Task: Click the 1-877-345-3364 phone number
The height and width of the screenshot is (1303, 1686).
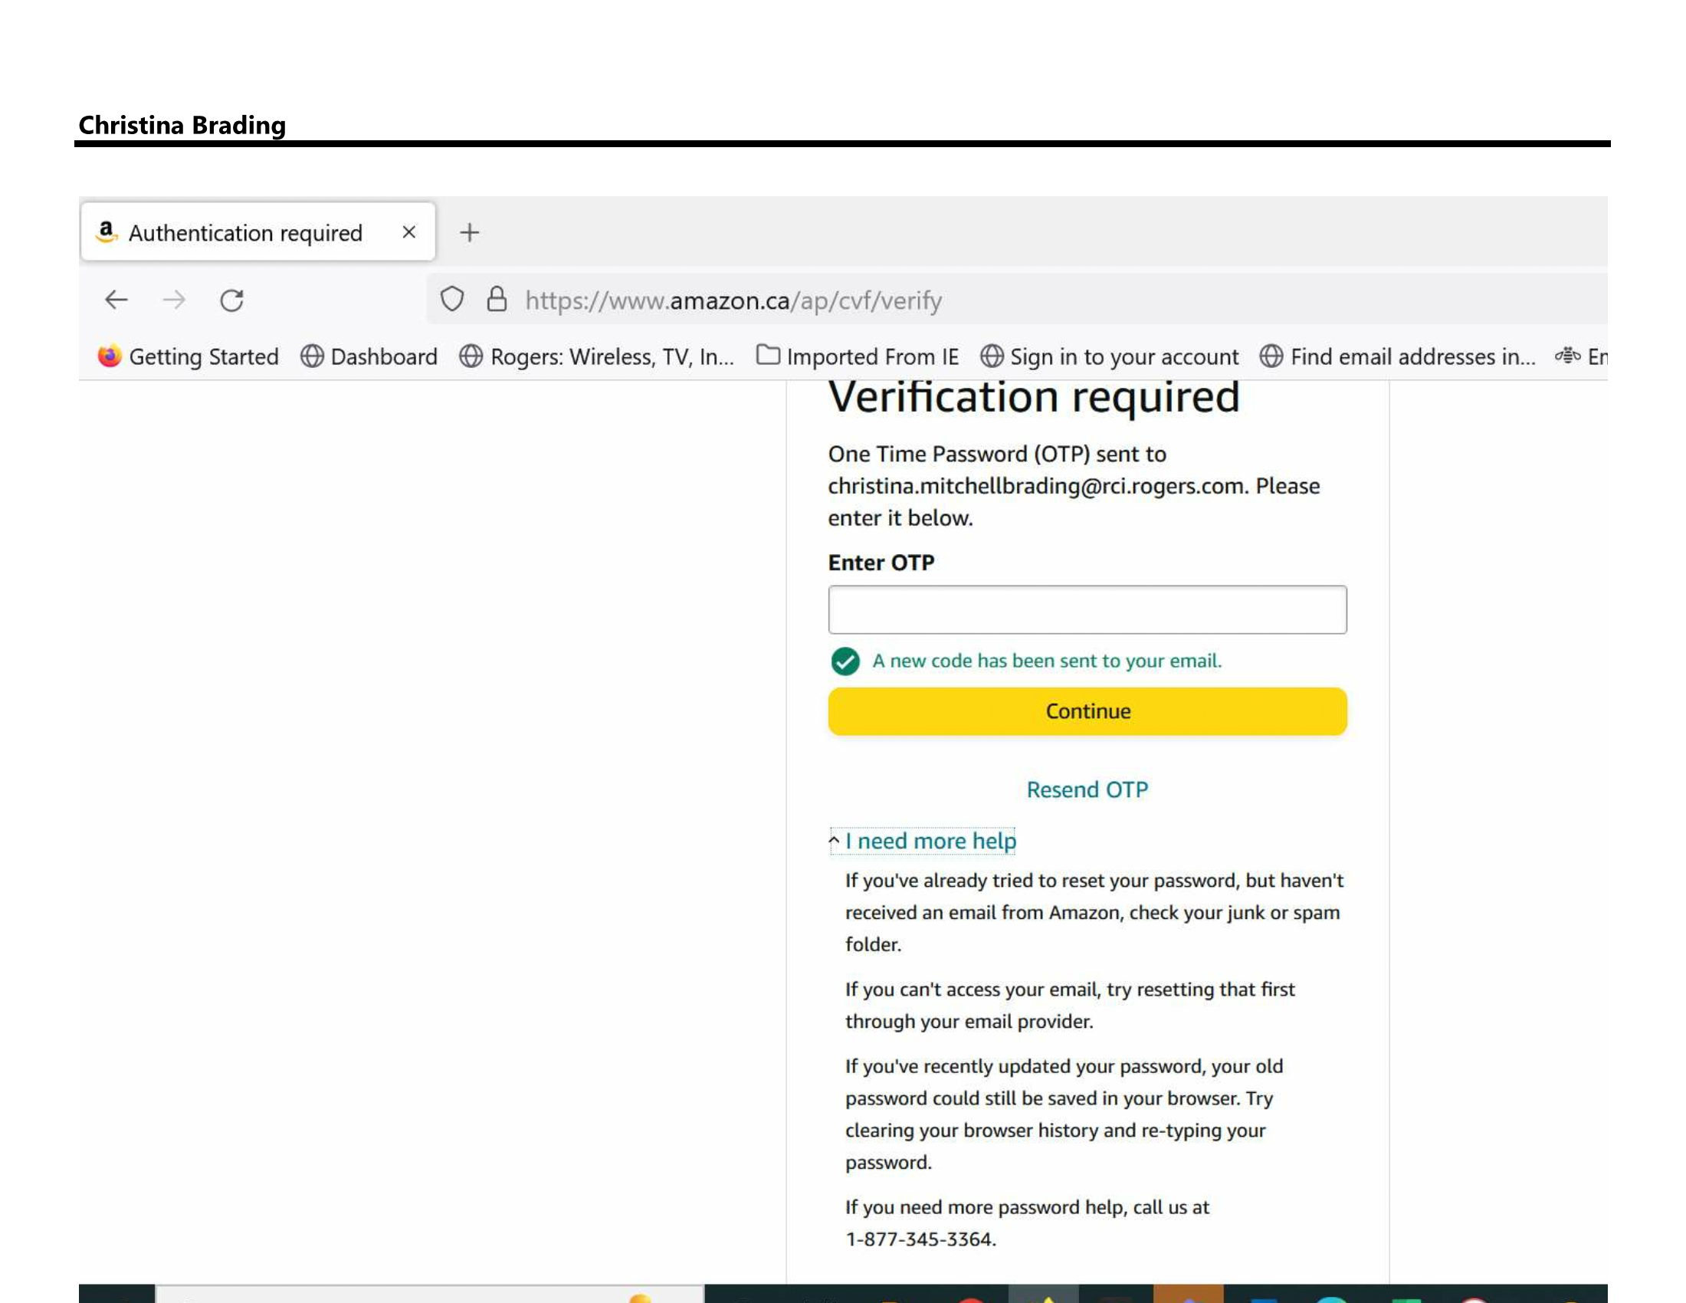Action: pyautogui.click(x=920, y=1239)
